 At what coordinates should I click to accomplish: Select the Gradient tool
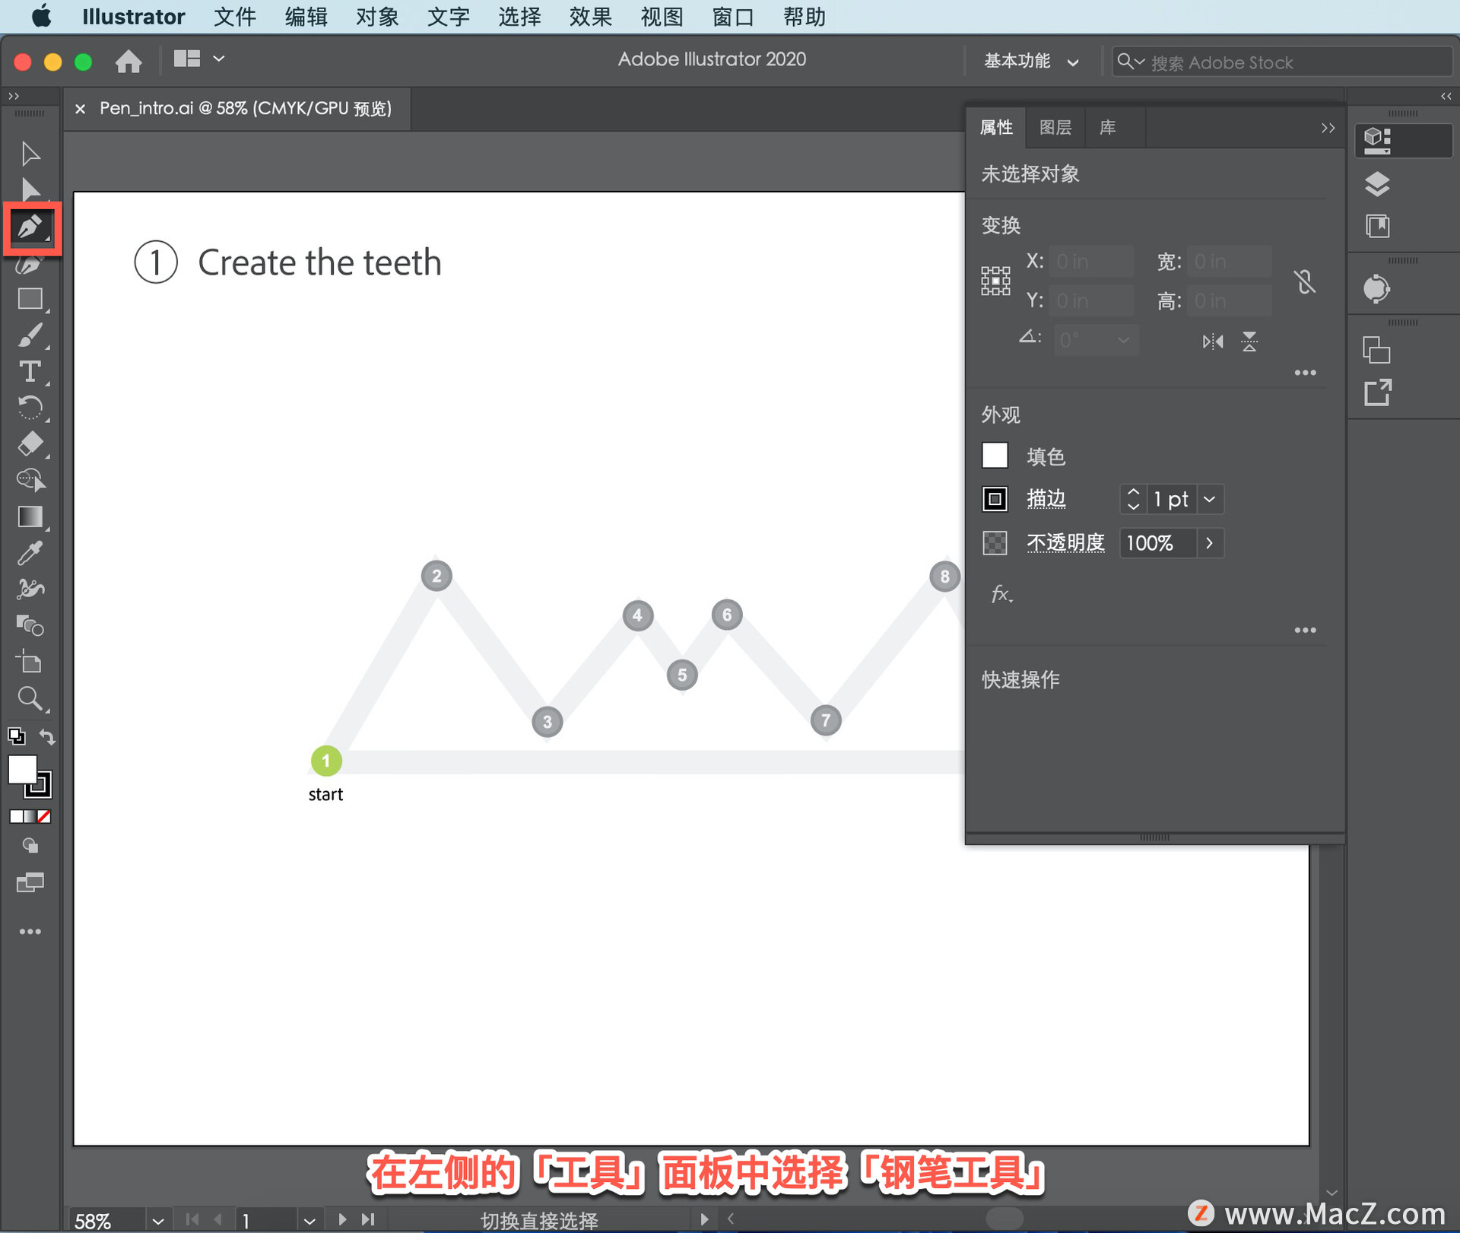30,516
